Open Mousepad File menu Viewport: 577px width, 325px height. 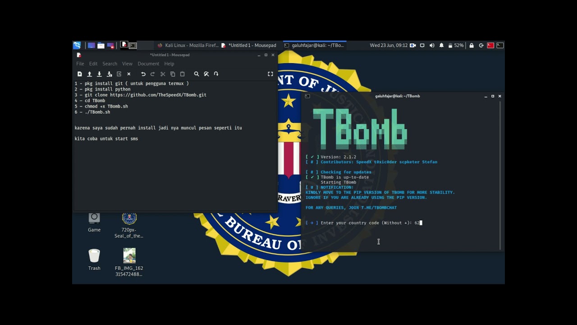click(80, 64)
